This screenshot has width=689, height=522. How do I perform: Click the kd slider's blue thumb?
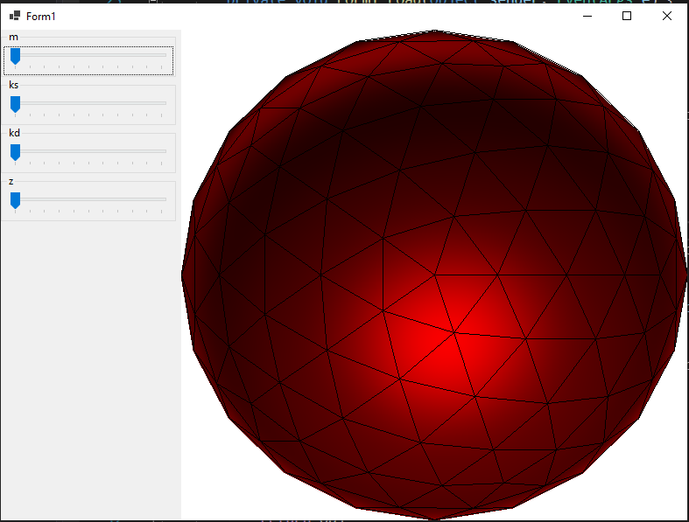click(x=15, y=153)
